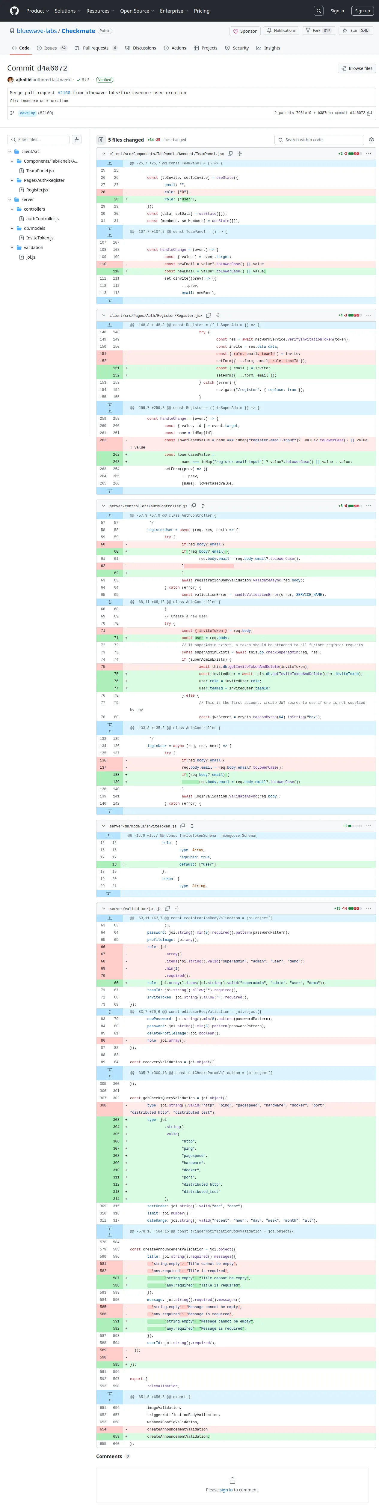Open more options for joi.js diff

tap(369, 908)
